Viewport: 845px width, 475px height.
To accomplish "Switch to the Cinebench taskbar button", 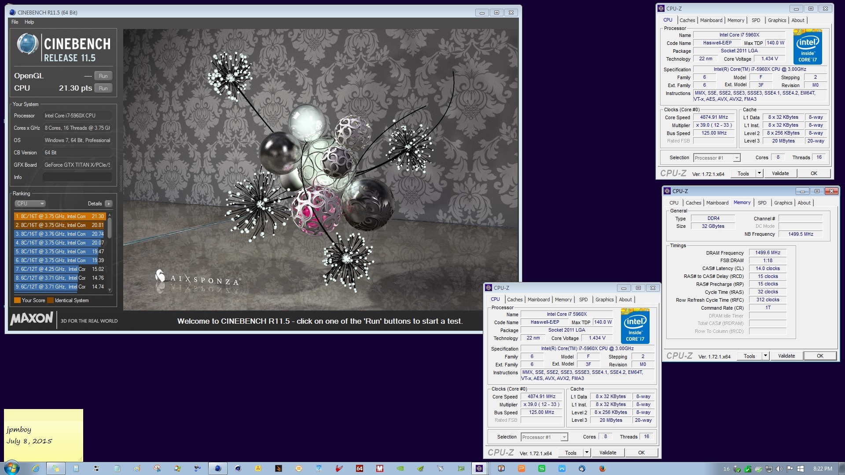I will pyautogui.click(x=218, y=468).
